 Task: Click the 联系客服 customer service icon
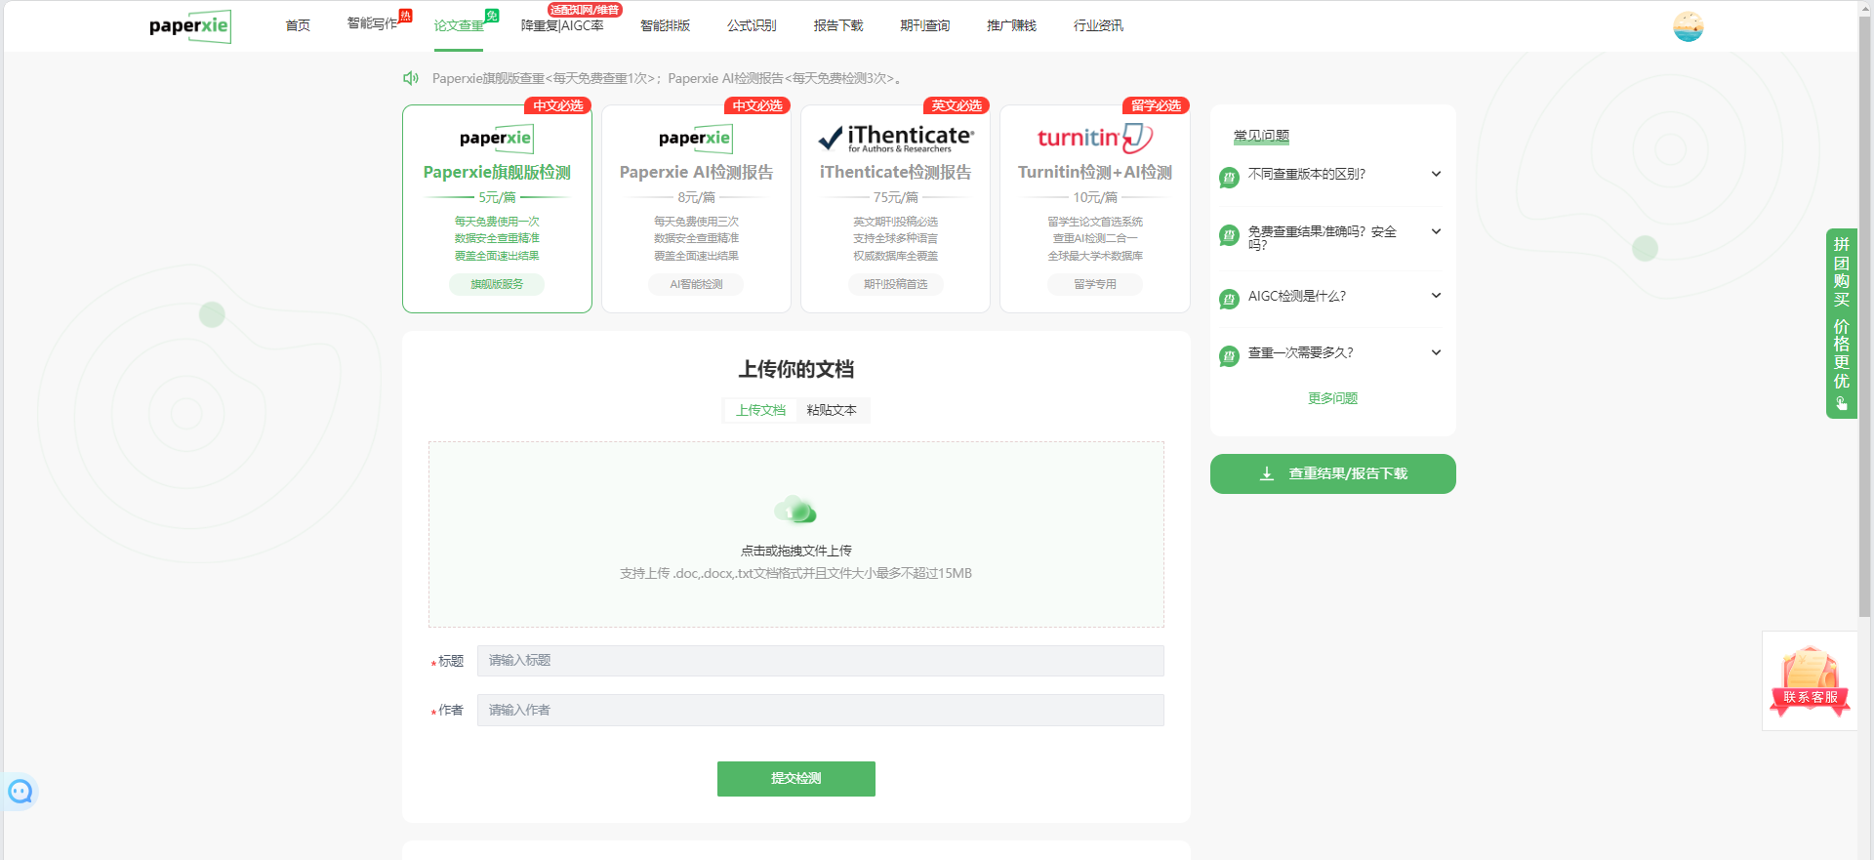pos(1810,680)
